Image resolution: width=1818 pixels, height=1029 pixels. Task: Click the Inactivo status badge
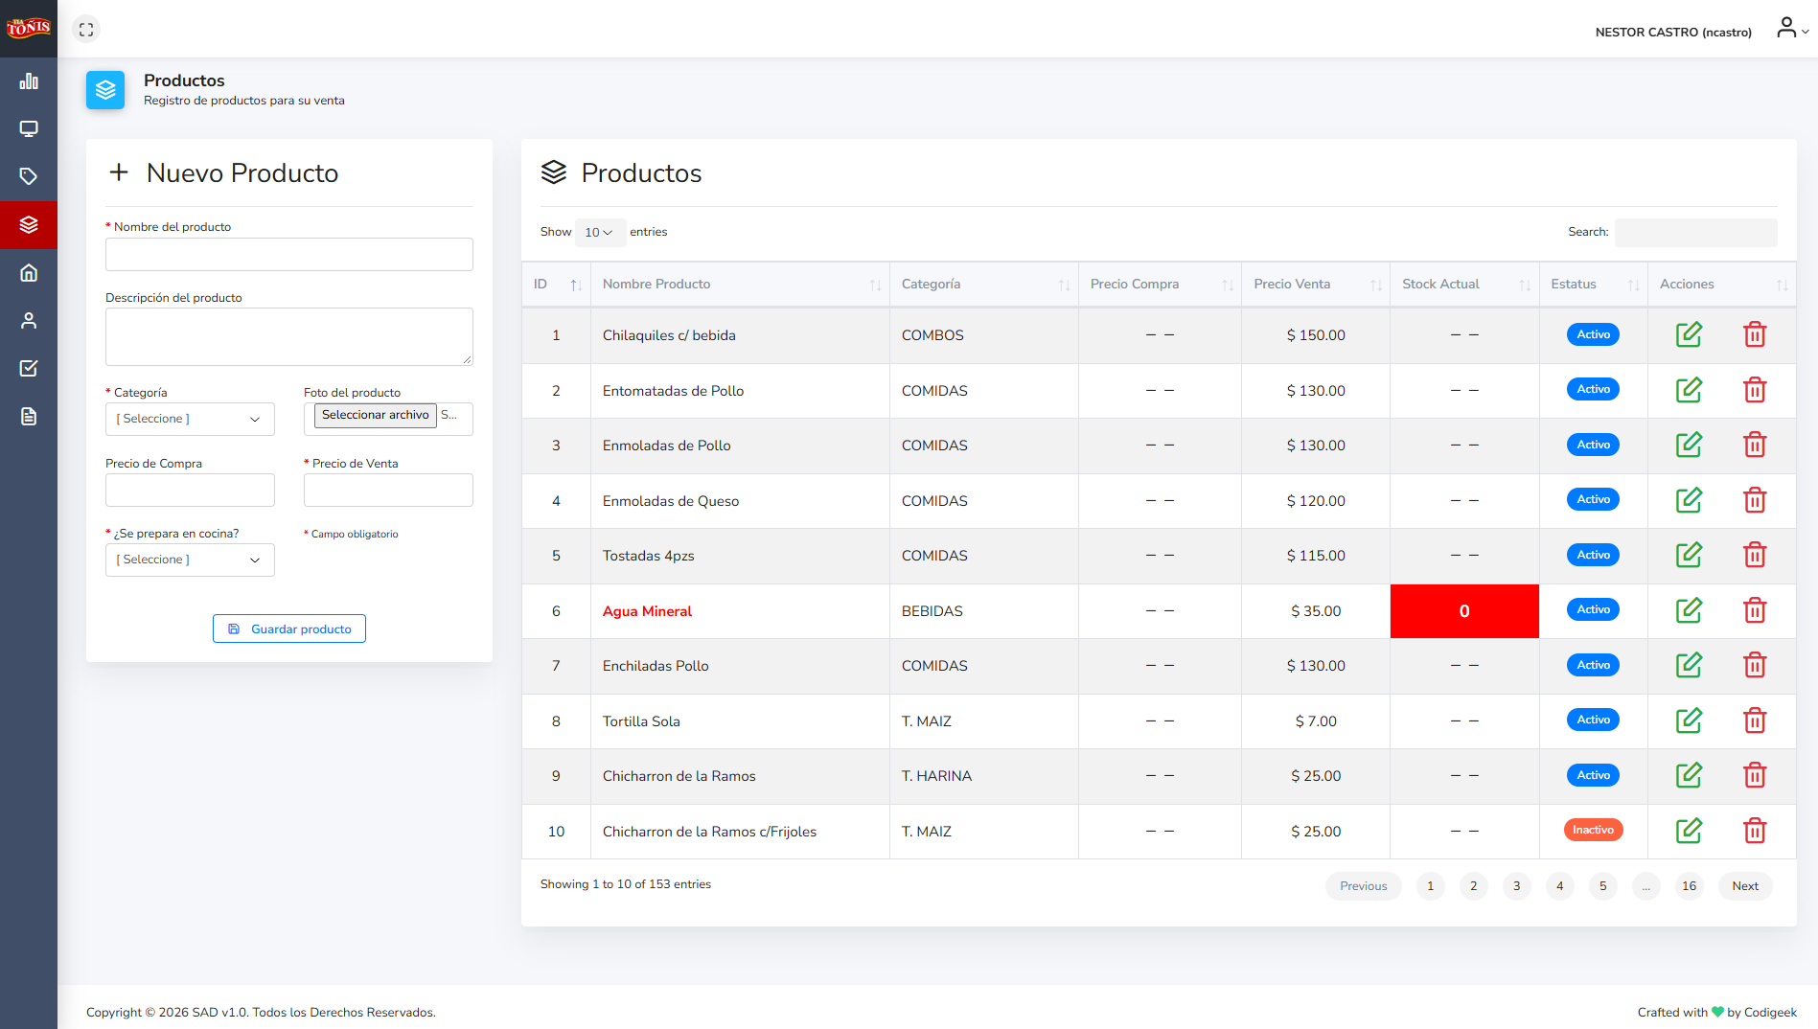coord(1593,830)
